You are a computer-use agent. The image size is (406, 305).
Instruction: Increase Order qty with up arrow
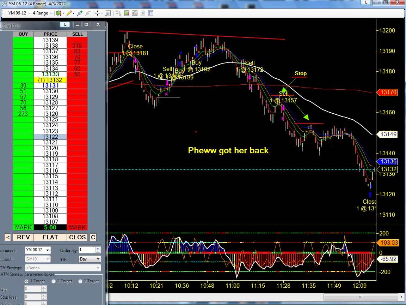pos(98,249)
